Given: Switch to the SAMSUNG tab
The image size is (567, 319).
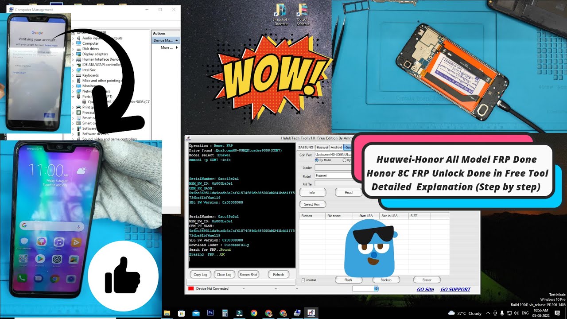Looking at the screenshot, I should pyautogui.click(x=306, y=147).
